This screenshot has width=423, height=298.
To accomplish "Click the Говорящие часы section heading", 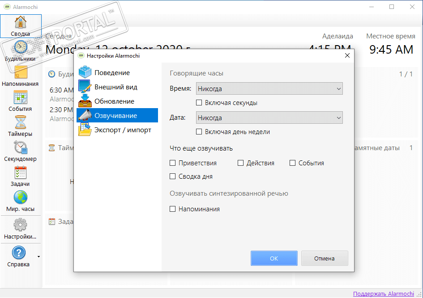I will coord(197,73).
